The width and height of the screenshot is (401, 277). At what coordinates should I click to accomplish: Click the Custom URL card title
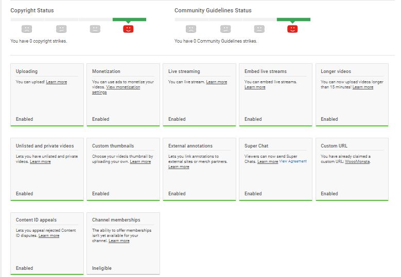[334, 146]
